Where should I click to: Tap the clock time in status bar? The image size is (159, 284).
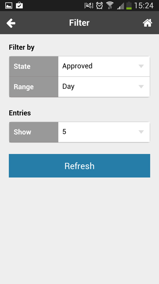coord(143,6)
